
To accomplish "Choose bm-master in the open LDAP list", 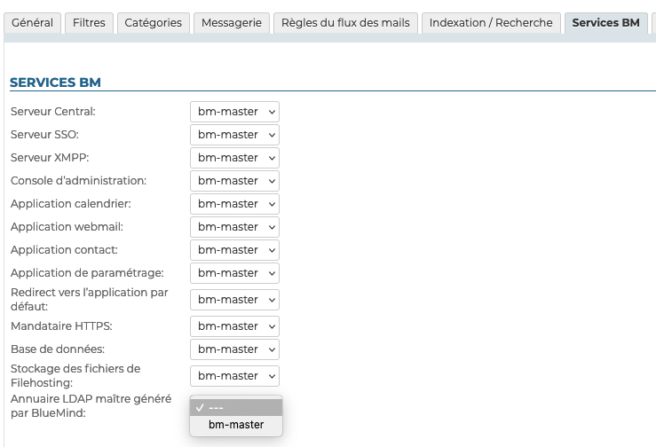I will [x=236, y=425].
